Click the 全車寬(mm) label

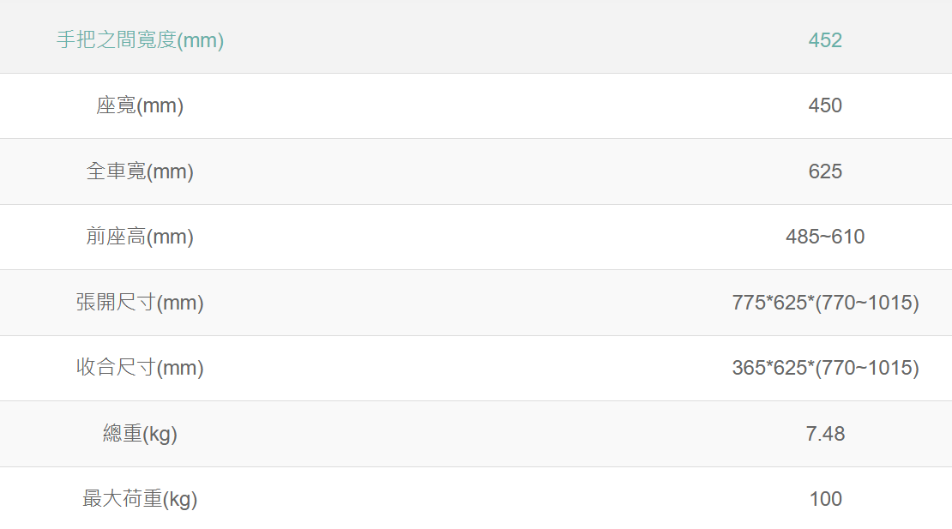pos(140,171)
